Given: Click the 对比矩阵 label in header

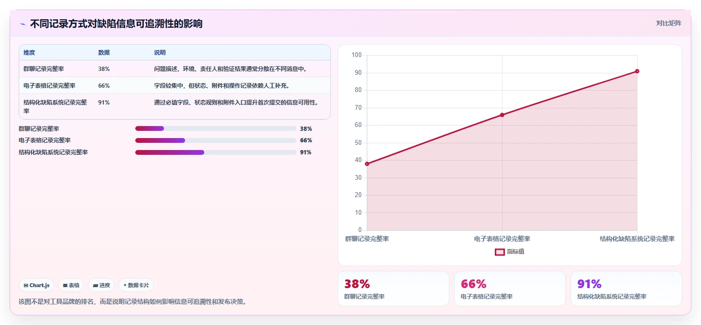Looking at the screenshot, I should 668,23.
